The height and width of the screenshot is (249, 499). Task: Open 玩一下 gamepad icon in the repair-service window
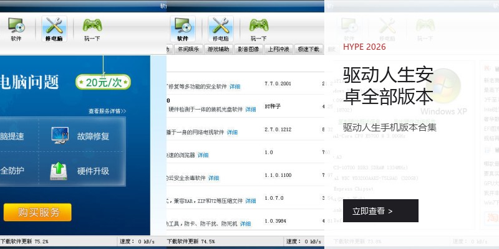pyautogui.click(x=92, y=29)
